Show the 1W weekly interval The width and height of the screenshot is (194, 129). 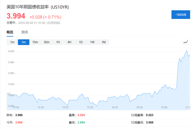click(x=92, y=42)
